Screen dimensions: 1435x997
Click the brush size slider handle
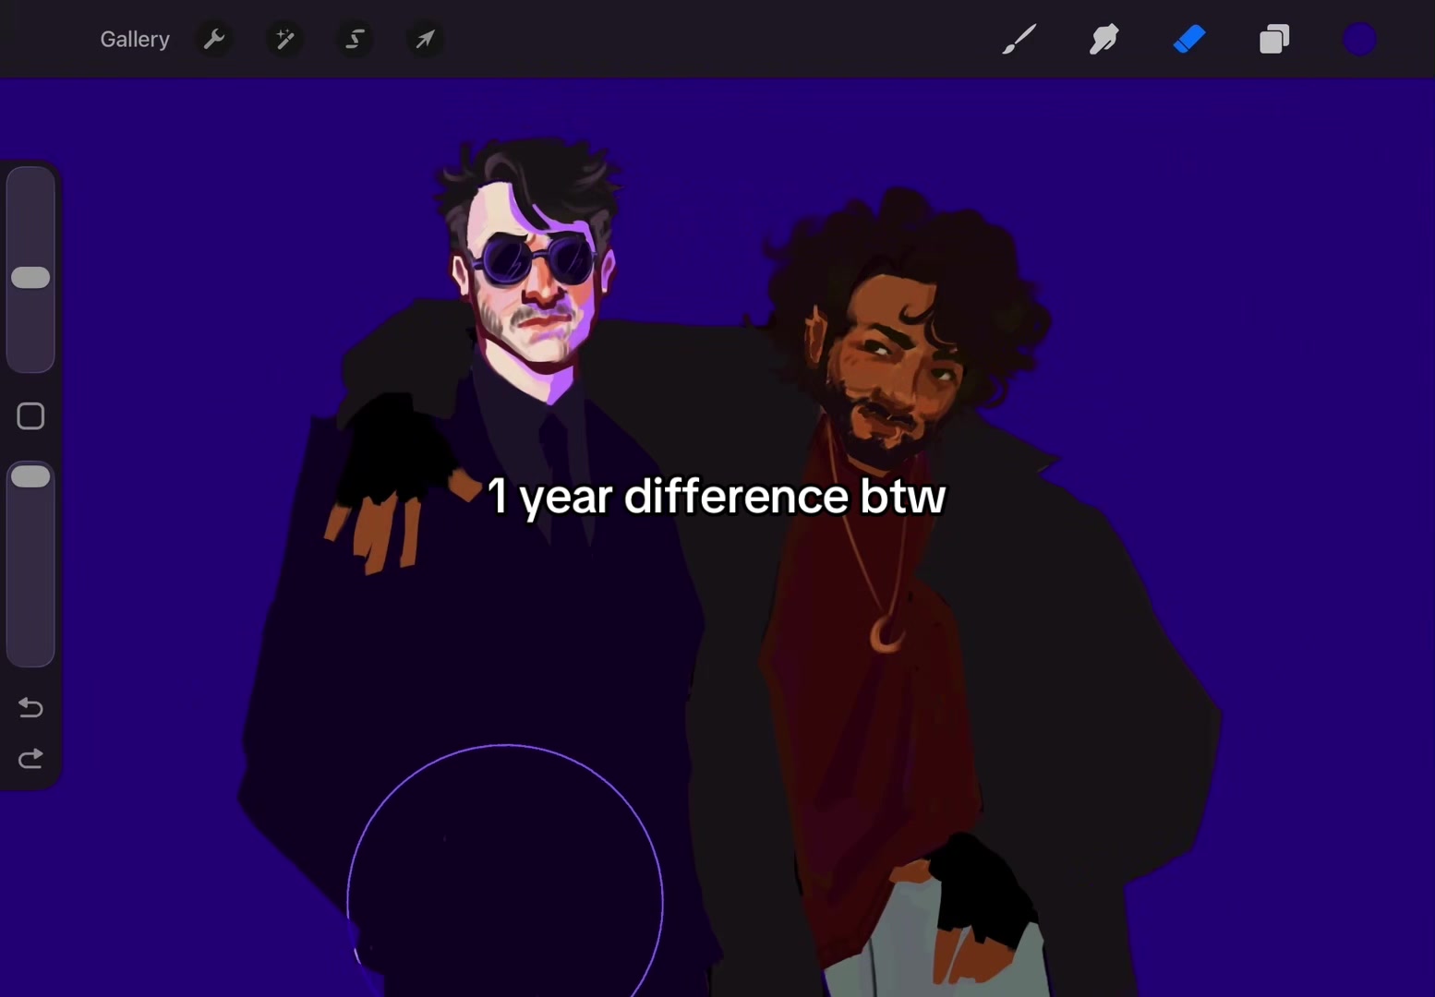tap(30, 278)
